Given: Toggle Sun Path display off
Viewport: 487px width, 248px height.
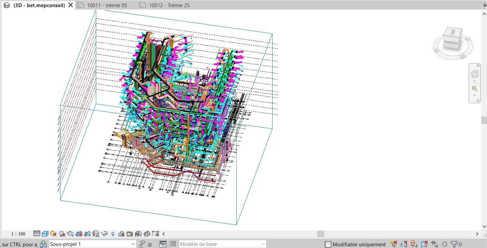Looking at the screenshot, I should coord(53,234).
